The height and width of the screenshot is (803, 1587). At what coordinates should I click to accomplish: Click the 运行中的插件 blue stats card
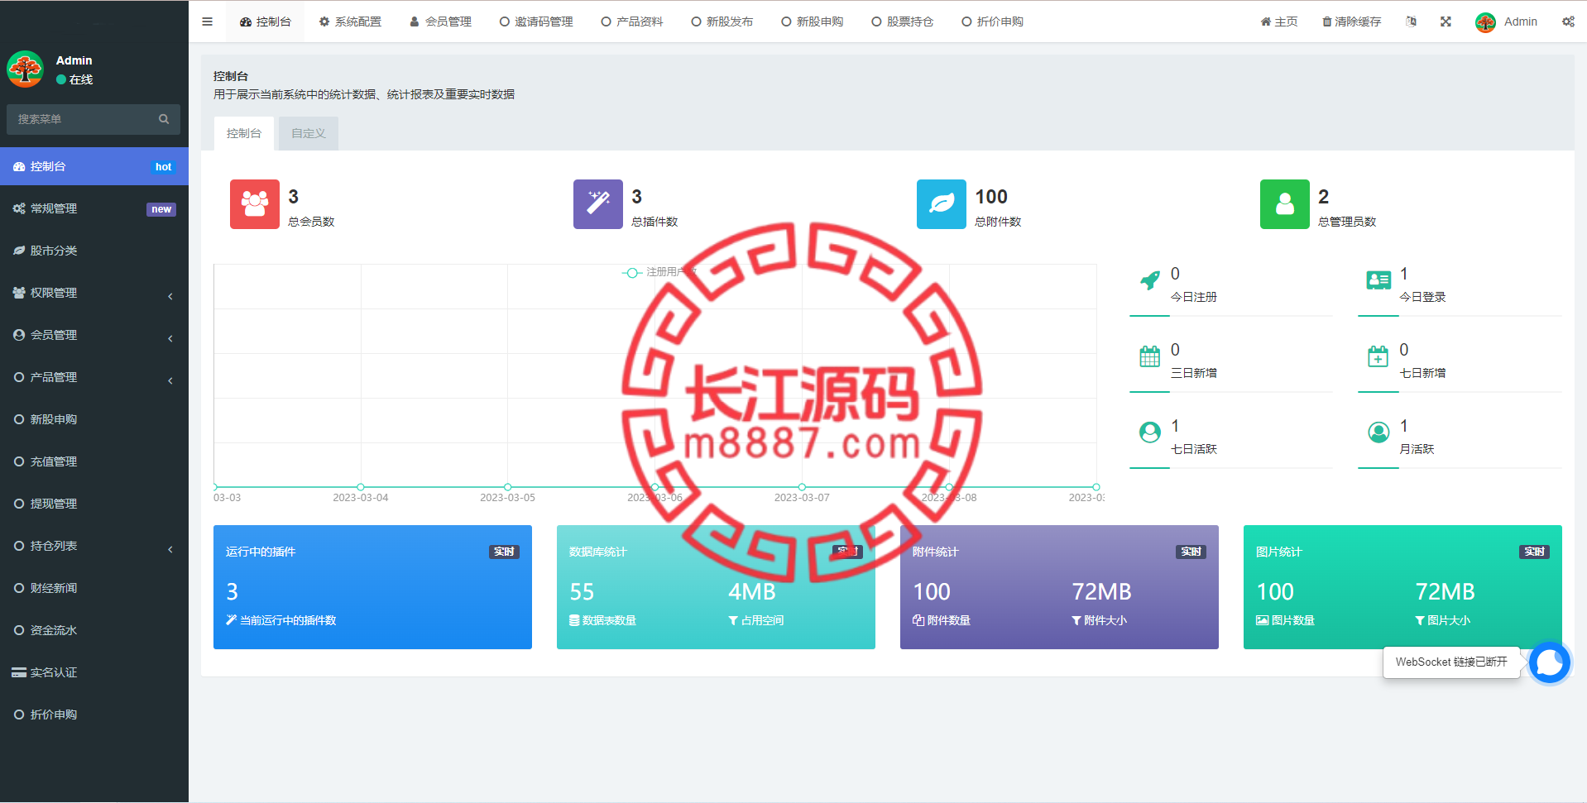[372, 587]
